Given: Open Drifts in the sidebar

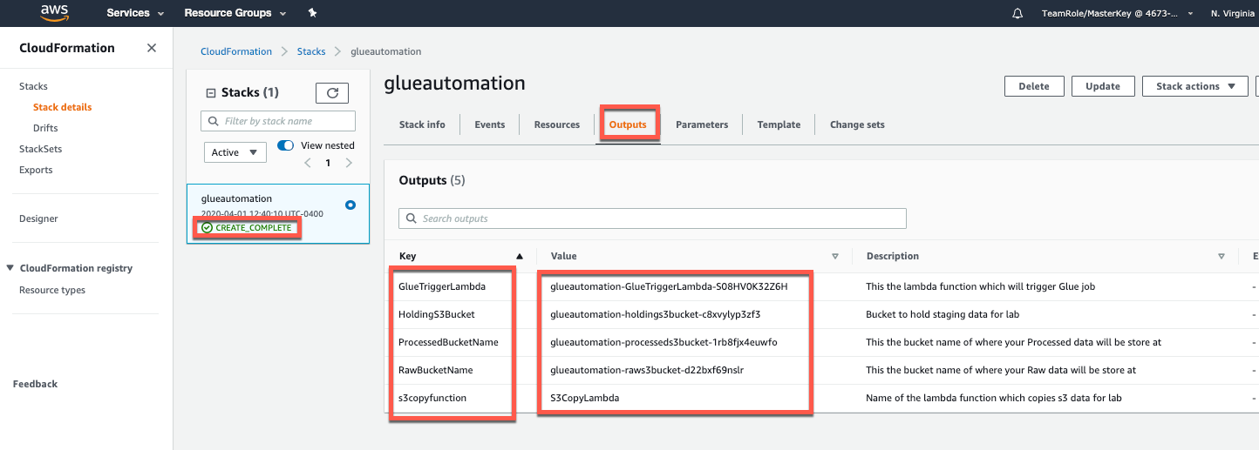Looking at the screenshot, I should point(45,128).
